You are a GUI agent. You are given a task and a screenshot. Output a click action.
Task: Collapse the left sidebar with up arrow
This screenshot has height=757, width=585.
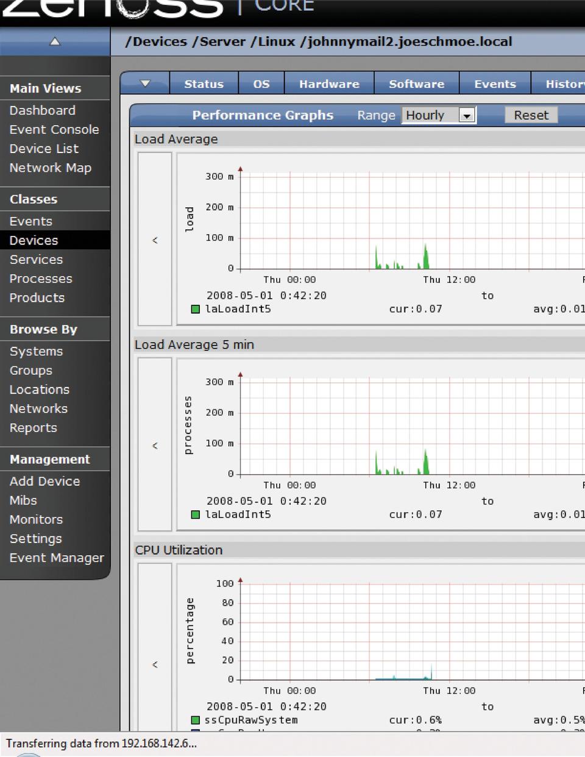[x=55, y=41]
